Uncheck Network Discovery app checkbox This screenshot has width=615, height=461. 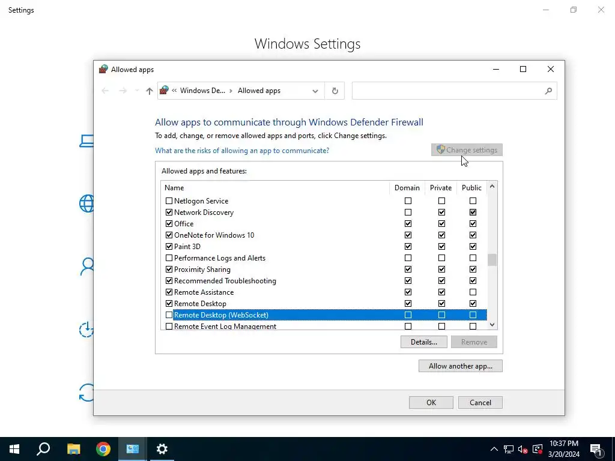169,212
